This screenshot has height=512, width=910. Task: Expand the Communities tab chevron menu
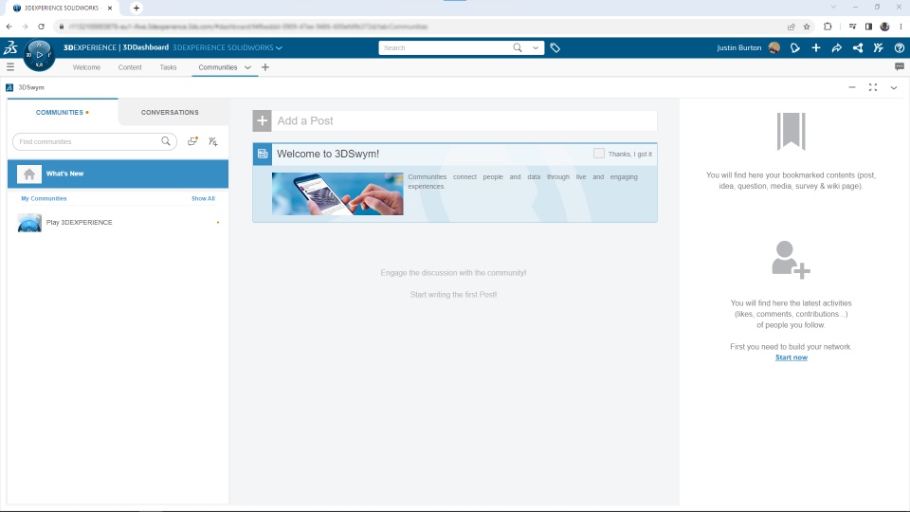pyautogui.click(x=247, y=67)
